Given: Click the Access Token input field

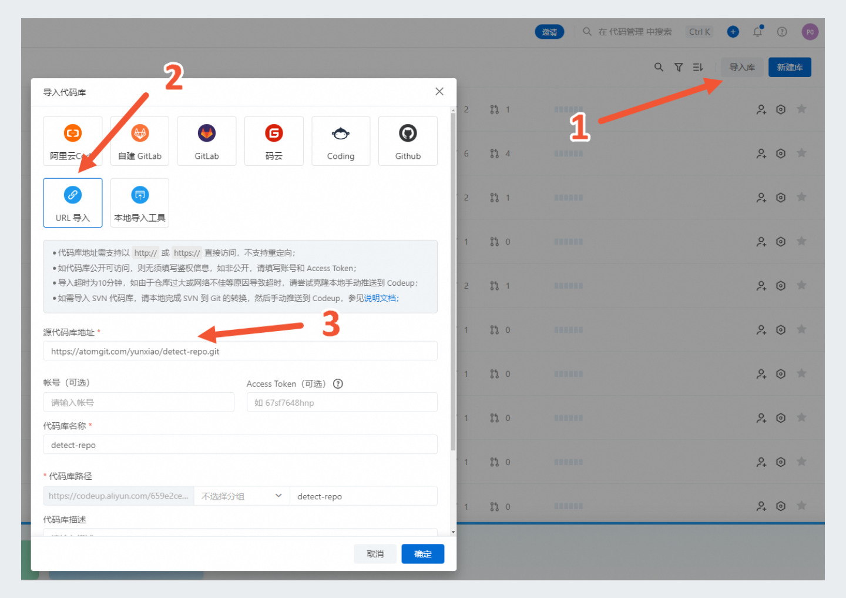Looking at the screenshot, I should point(342,402).
